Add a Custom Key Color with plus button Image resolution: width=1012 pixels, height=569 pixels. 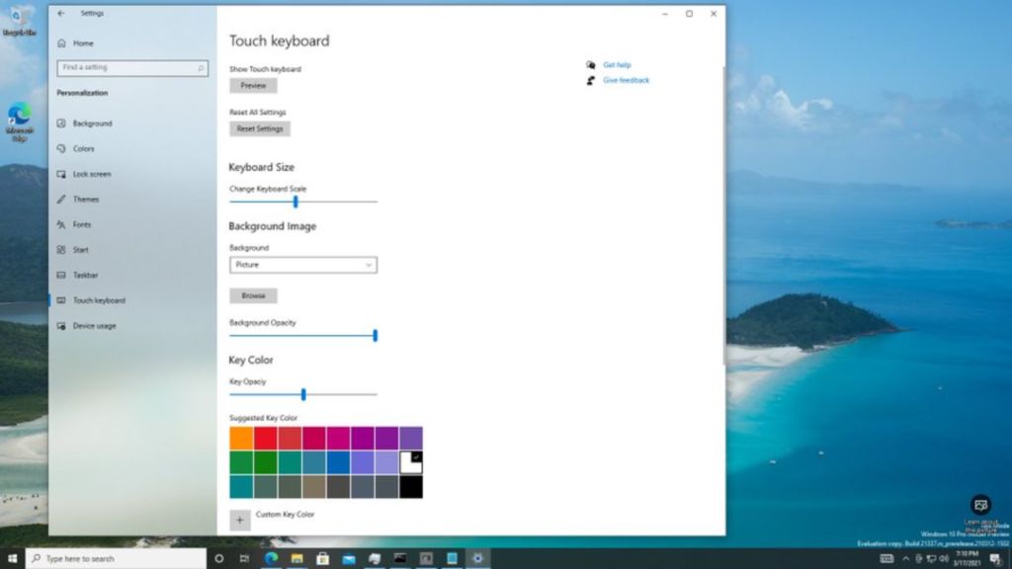240,520
